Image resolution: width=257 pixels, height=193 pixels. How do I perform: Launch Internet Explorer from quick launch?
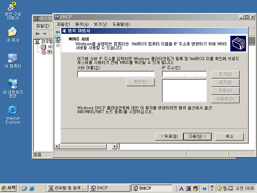[32, 188]
